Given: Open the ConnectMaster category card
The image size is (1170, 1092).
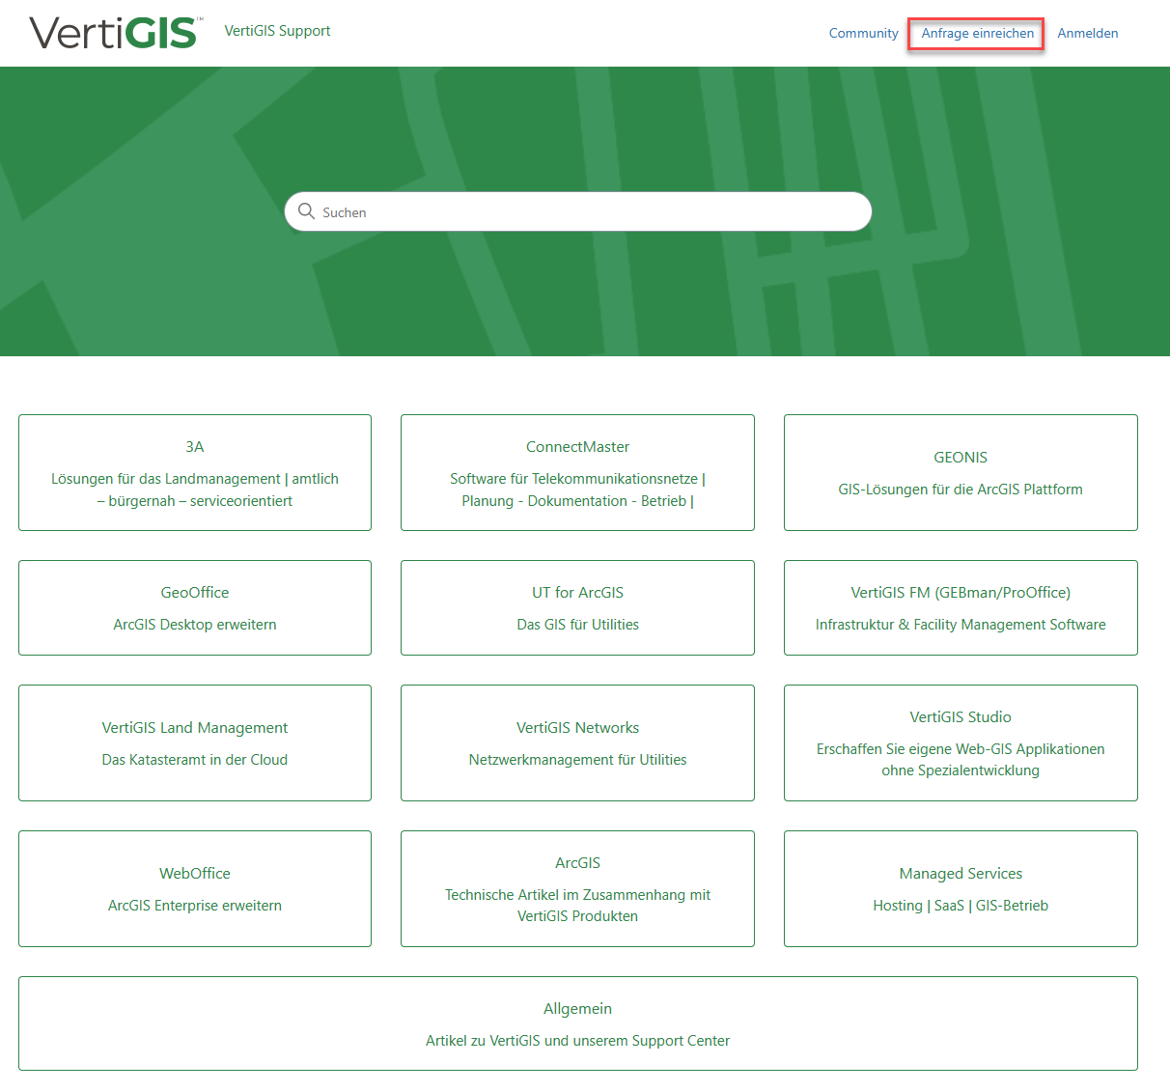Looking at the screenshot, I should [577, 472].
